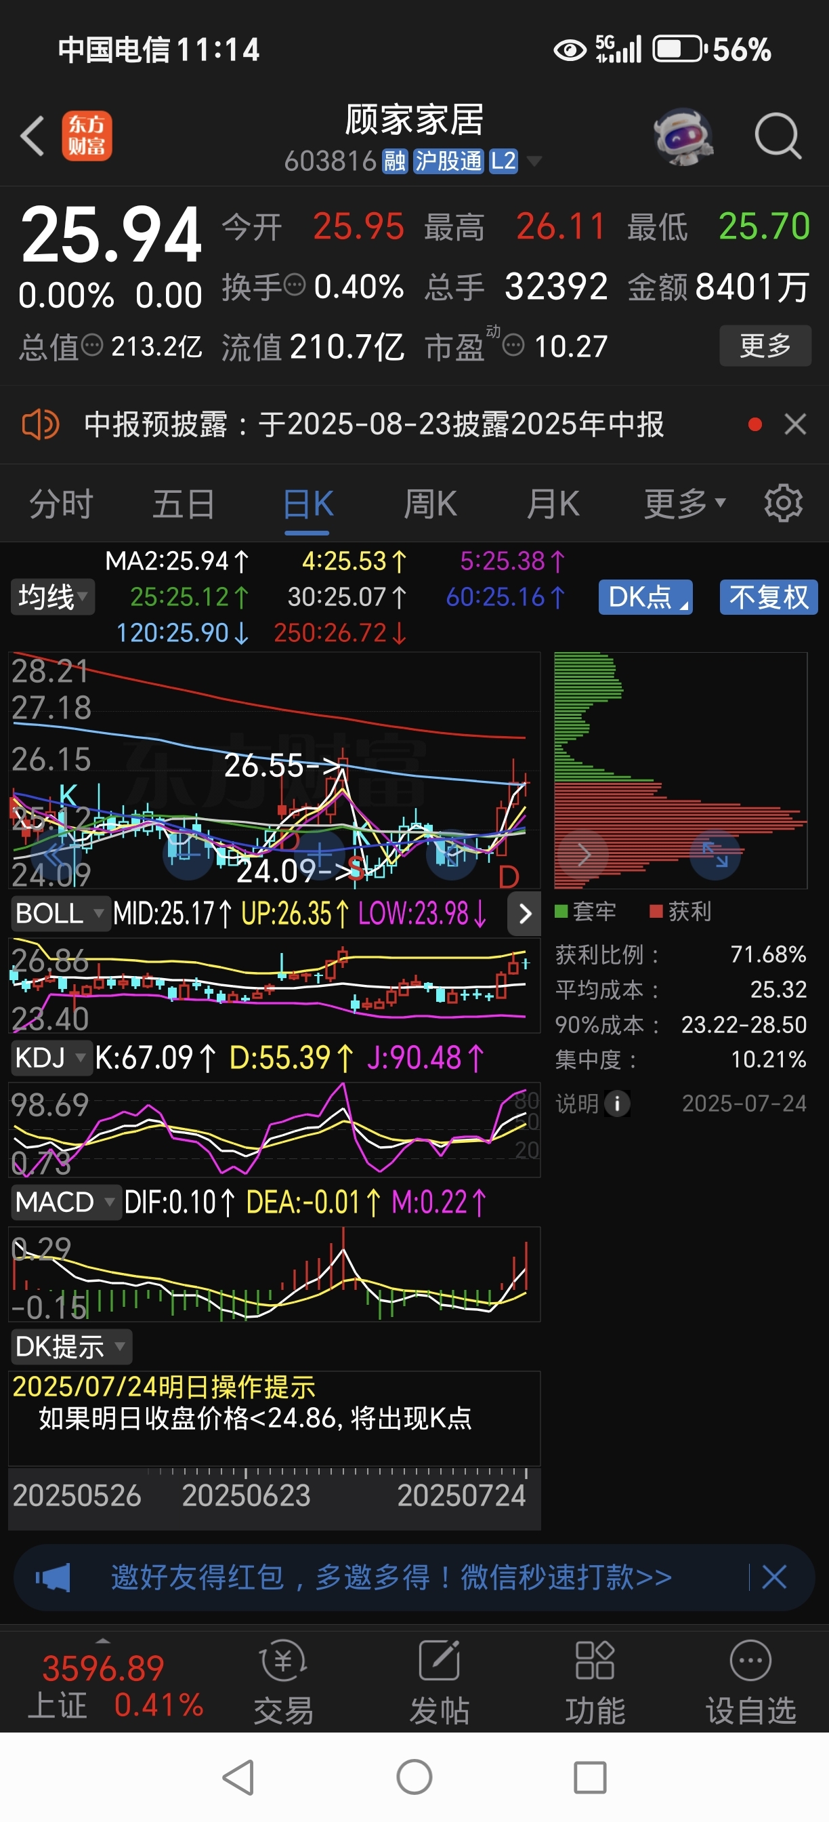Tap chip distribution date 2025-07-24
Viewport: 829px width, 1822px height.
coord(744,1104)
